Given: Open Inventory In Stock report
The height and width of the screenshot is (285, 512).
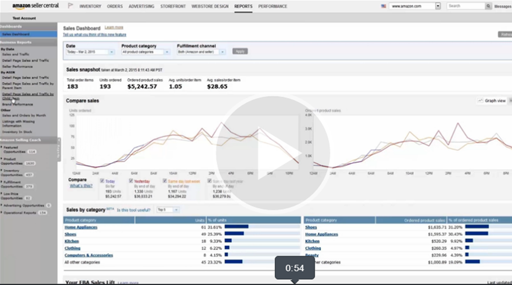Looking at the screenshot, I should [x=17, y=132].
